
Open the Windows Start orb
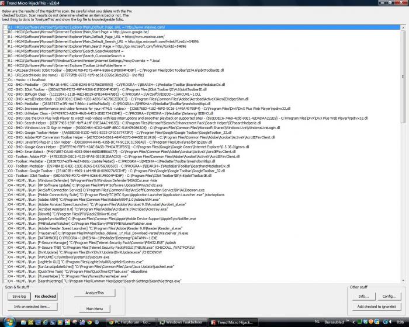pyautogui.click(x=9, y=322)
